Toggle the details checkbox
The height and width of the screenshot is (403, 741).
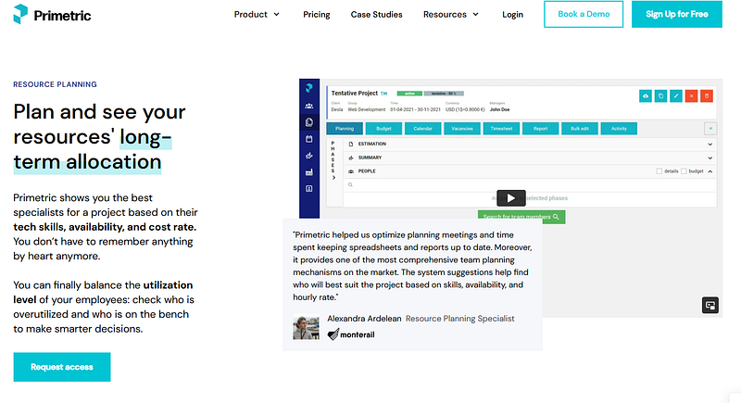[659, 171]
